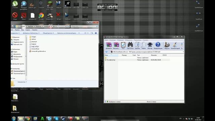Screen dimensions: 215x121
Task: Open the Google Chrome desktop shortcut
Action: tap(41, 16)
